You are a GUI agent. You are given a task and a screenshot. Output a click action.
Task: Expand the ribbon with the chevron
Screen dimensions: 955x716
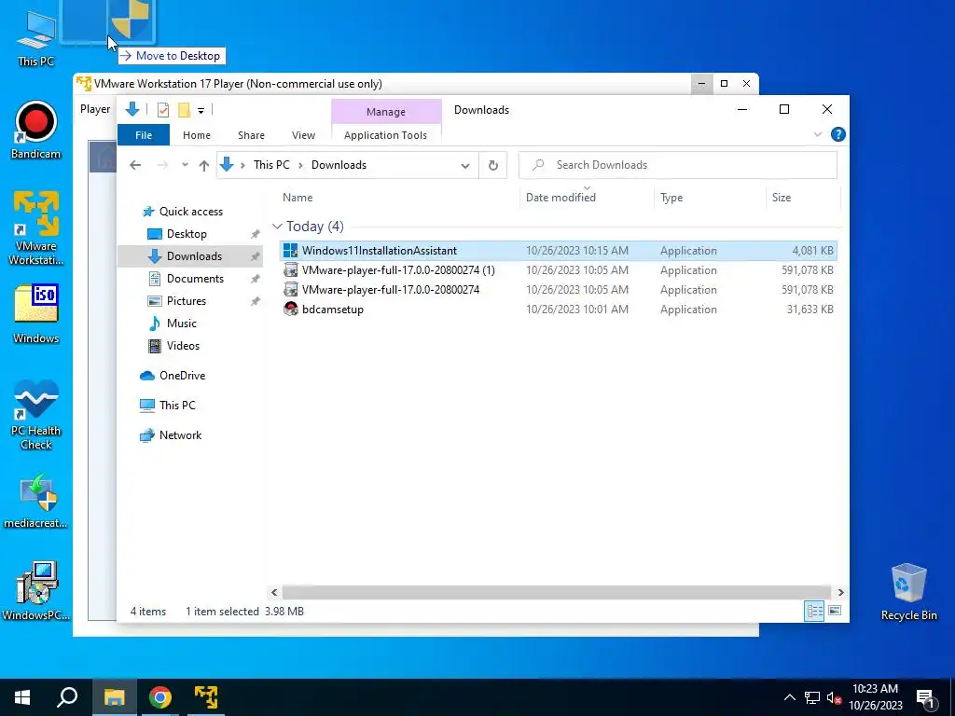(x=817, y=134)
